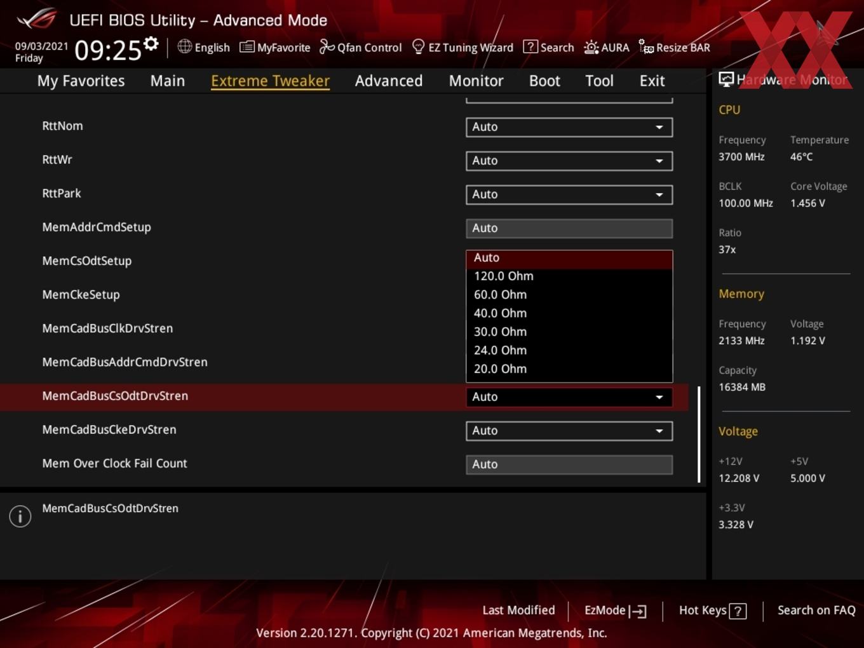The image size is (864, 648).
Task: Choose 60.0 Ohm option
Action: pos(569,295)
